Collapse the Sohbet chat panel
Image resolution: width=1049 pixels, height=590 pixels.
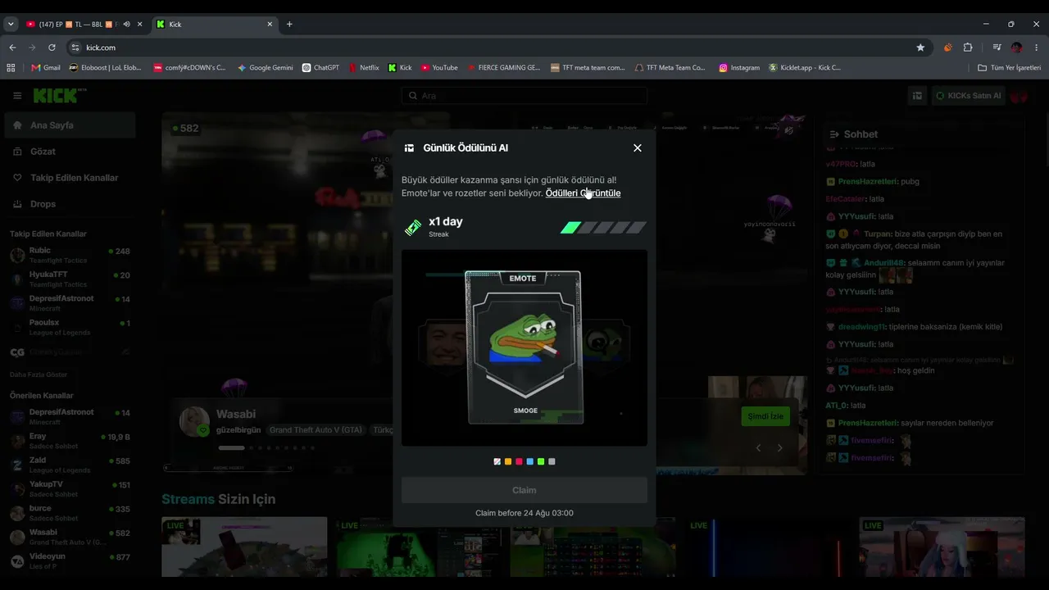(x=834, y=134)
